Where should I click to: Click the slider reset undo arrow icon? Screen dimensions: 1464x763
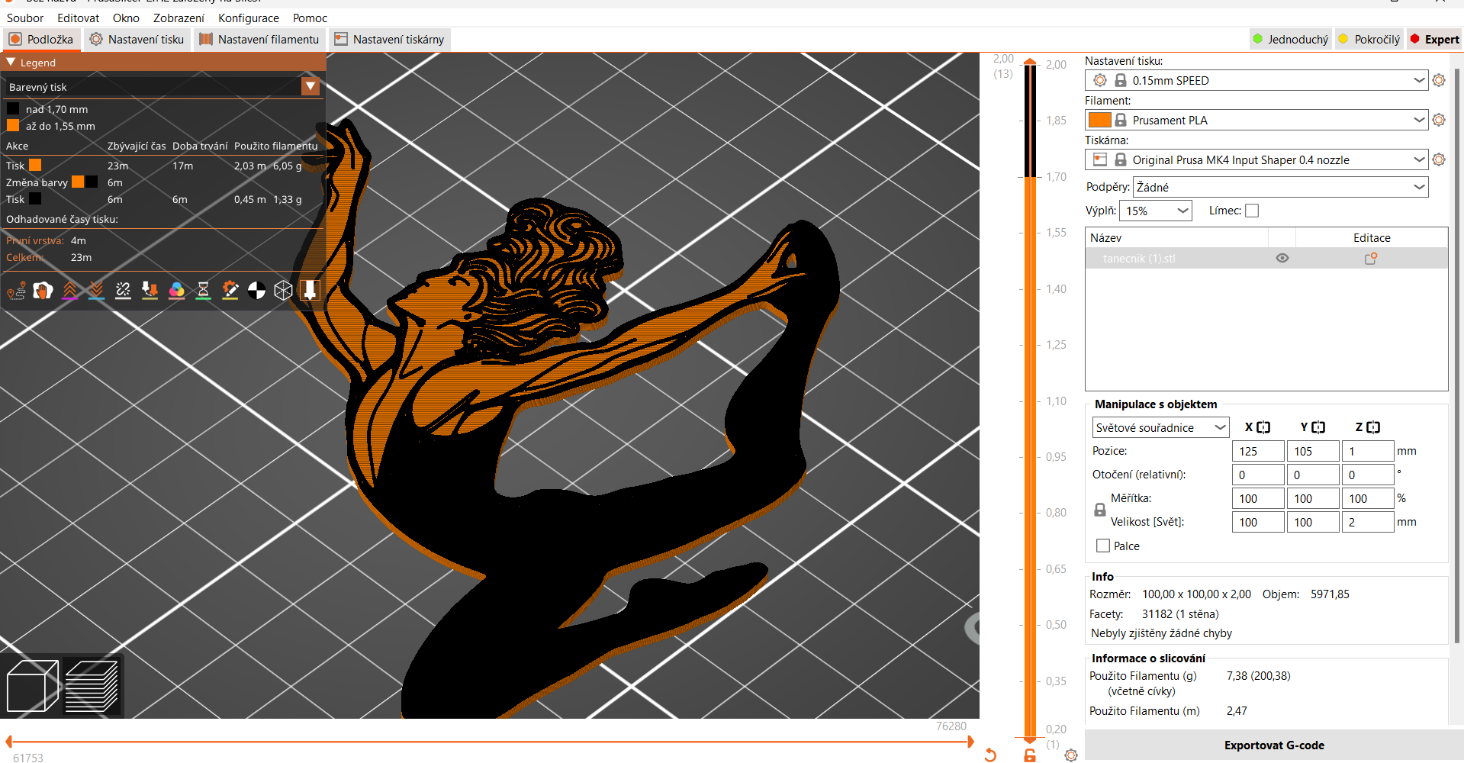tap(990, 755)
